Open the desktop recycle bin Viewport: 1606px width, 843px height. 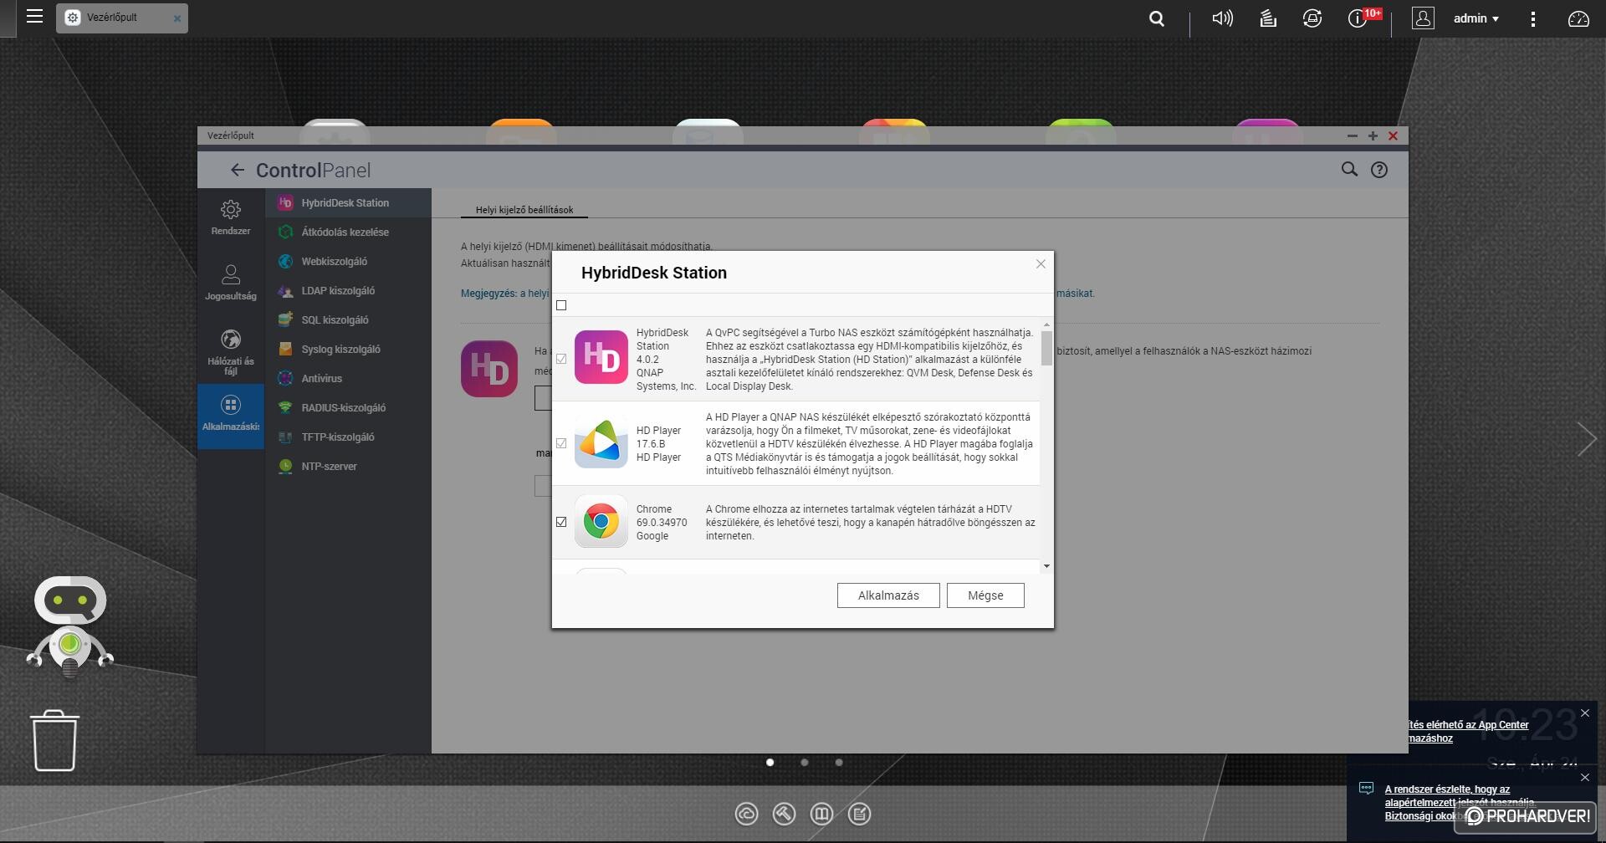tap(55, 741)
